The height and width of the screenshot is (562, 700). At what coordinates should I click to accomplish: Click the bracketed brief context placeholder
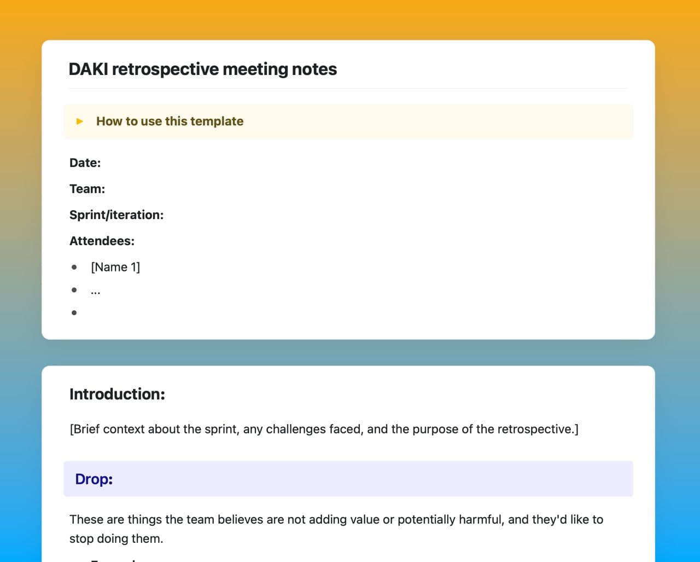click(x=324, y=429)
